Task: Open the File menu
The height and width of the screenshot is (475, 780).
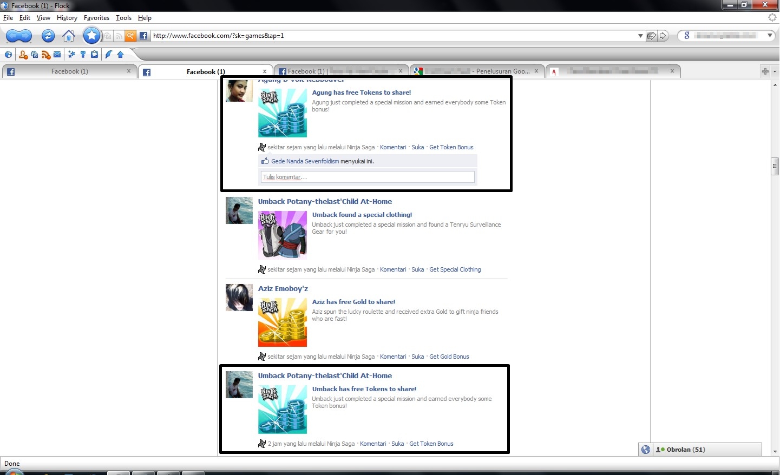Action: tap(8, 18)
